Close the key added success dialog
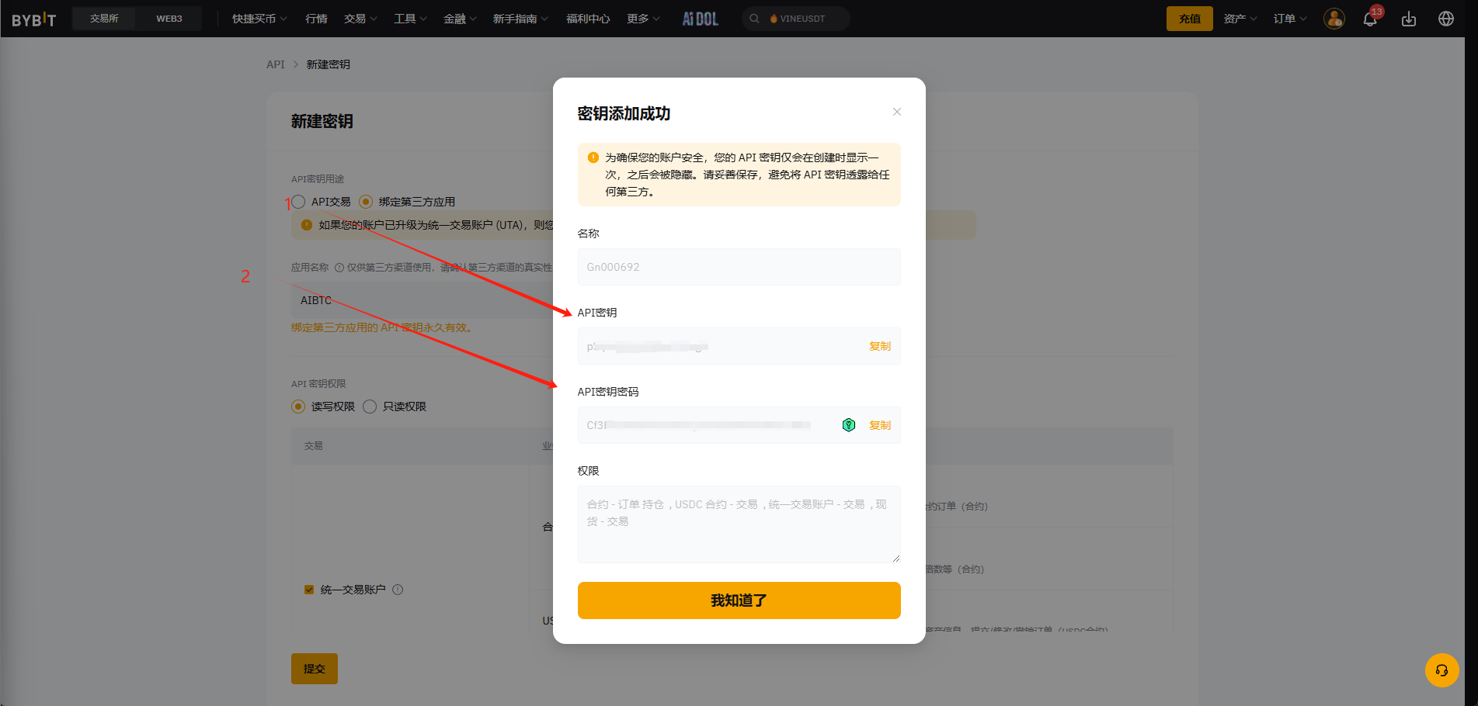This screenshot has height=706, width=1478. (897, 112)
